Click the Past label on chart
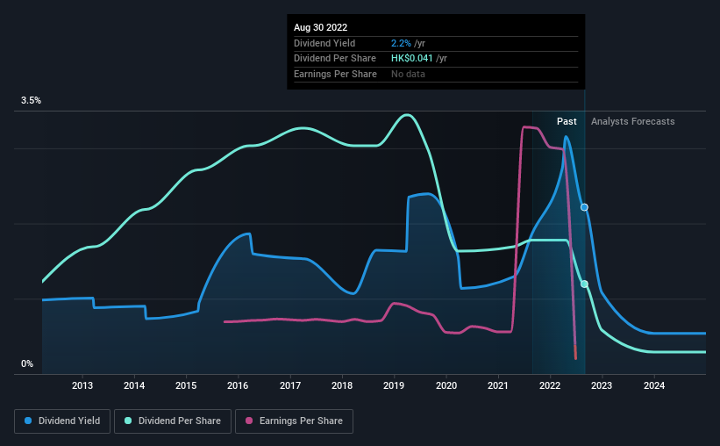The image size is (720, 446). [x=567, y=121]
